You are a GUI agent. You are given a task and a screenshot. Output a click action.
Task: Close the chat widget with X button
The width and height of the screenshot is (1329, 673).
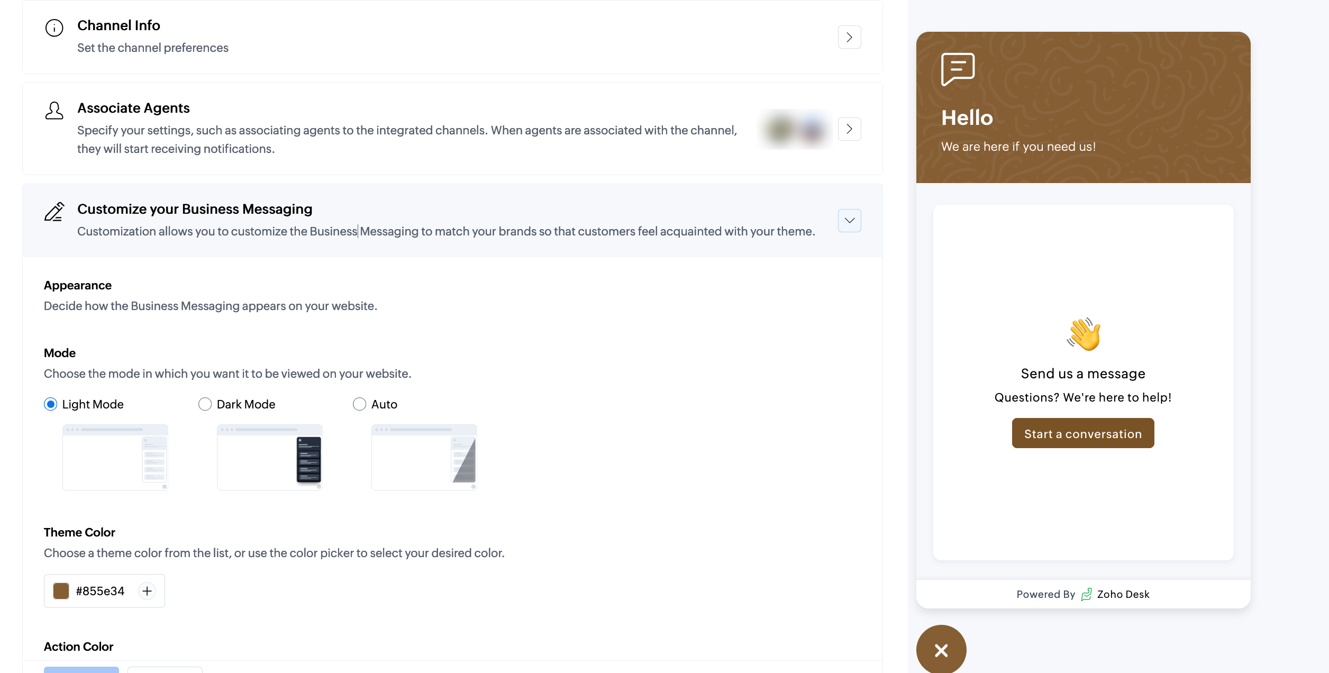click(941, 650)
